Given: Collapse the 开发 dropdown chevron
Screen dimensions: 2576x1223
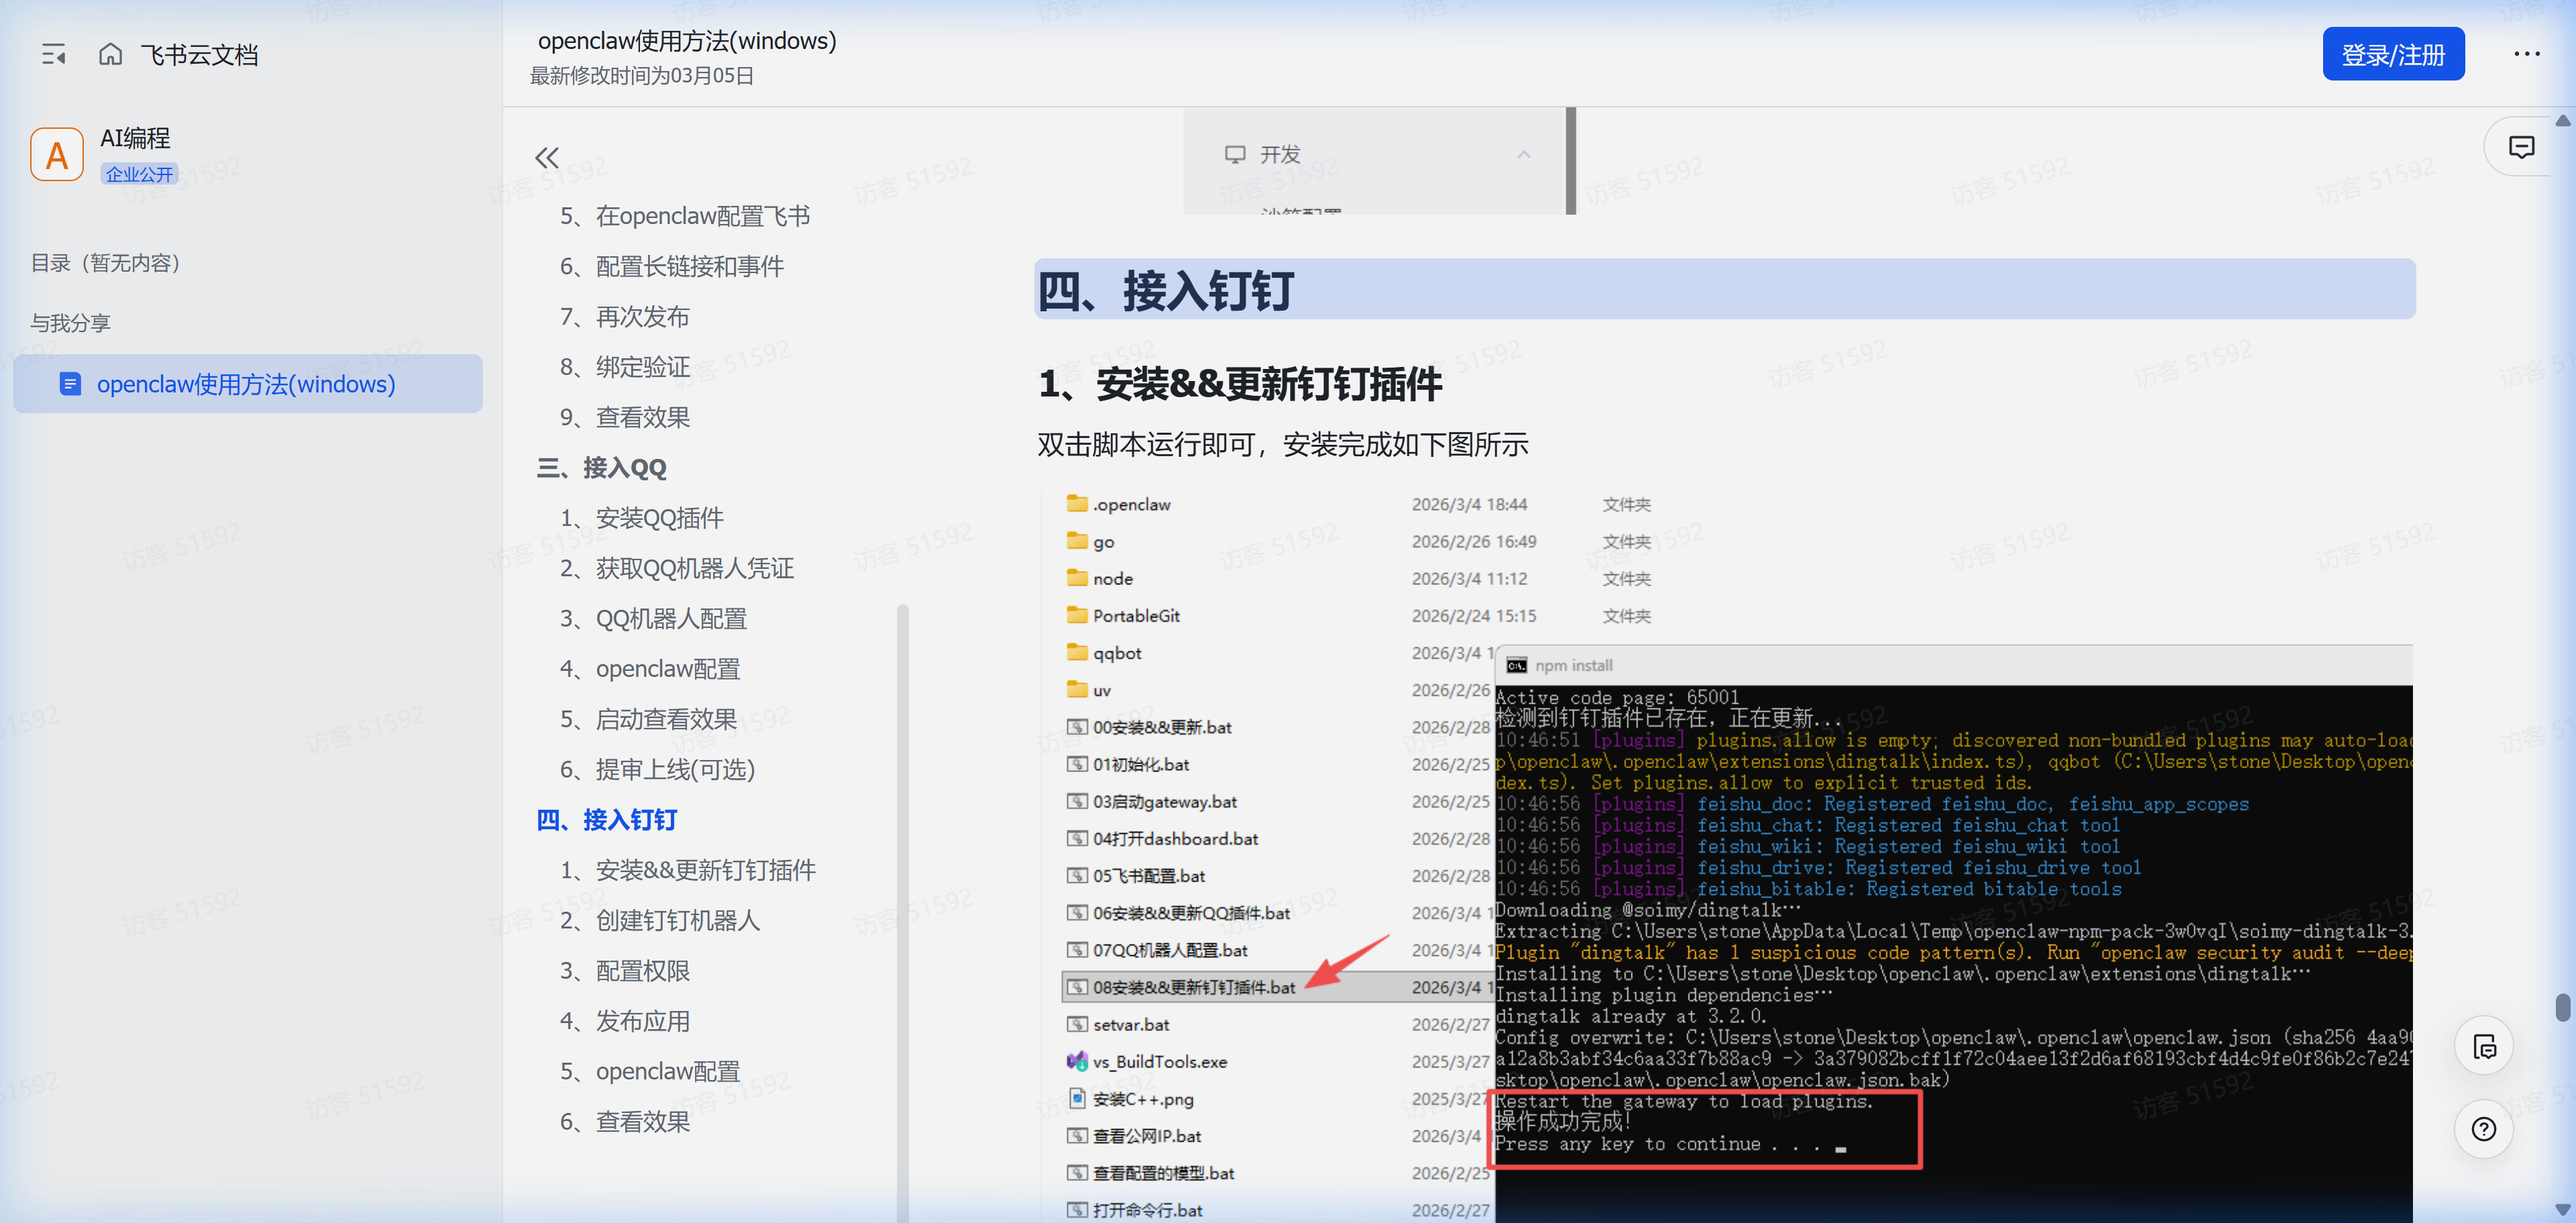Looking at the screenshot, I should [x=1523, y=154].
